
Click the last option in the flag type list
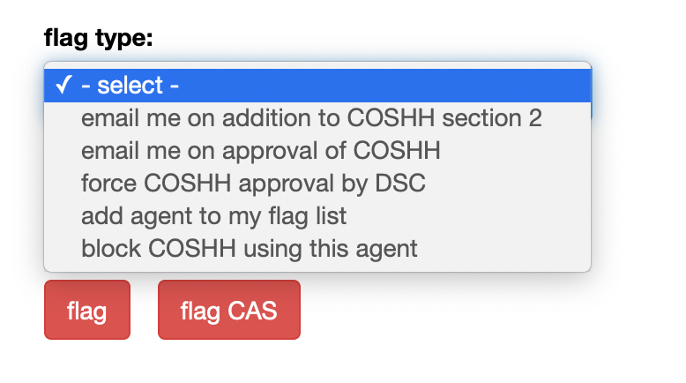[x=249, y=249]
